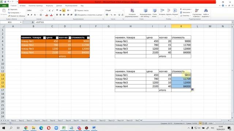The width and height of the screenshot is (234, 131).
Task: Align text left in the cell
Action: (x=57, y=15)
